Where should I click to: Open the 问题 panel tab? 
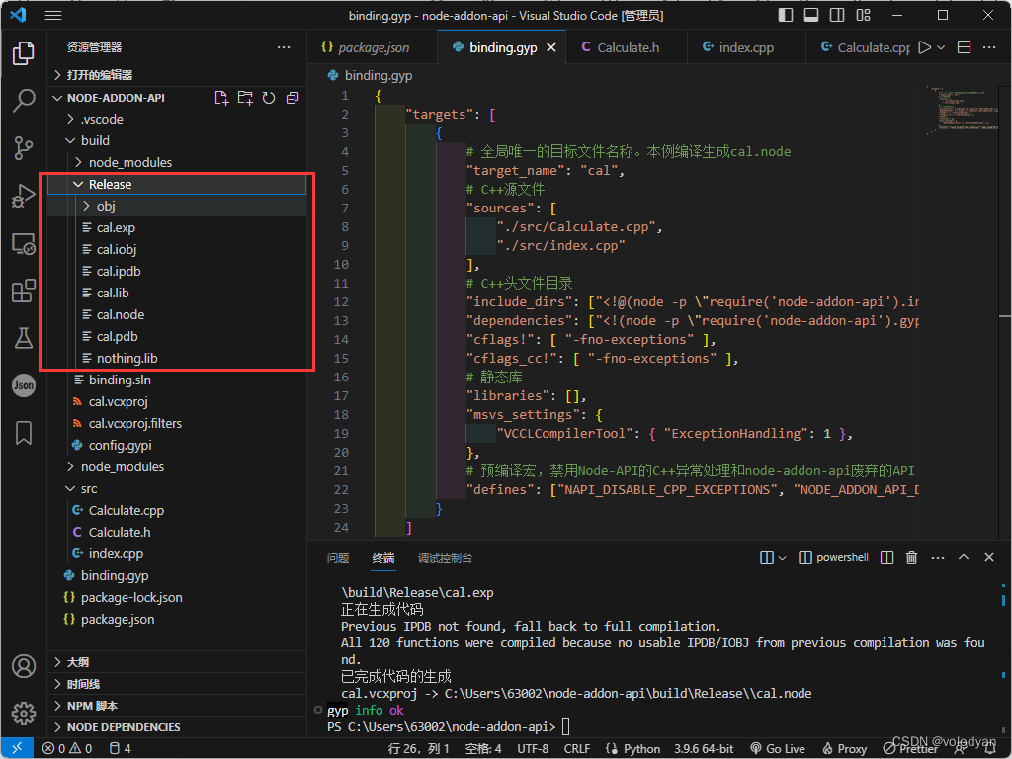(x=338, y=557)
